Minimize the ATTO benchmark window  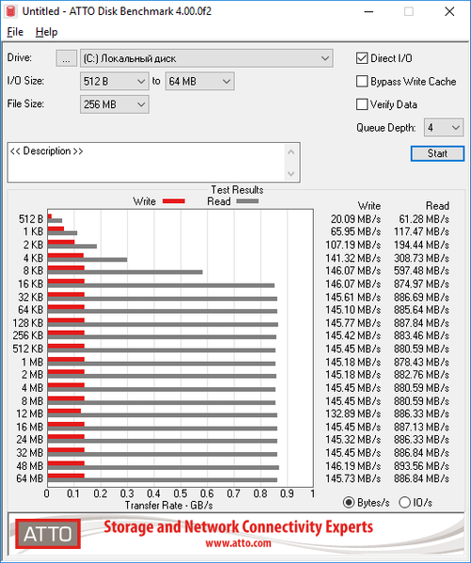click(x=369, y=11)
